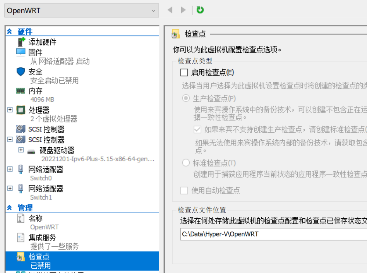
Task: Click the Switch1 label
Action: tap(41, 197)
